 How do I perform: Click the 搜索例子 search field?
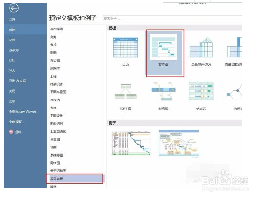tap(172, 18)
